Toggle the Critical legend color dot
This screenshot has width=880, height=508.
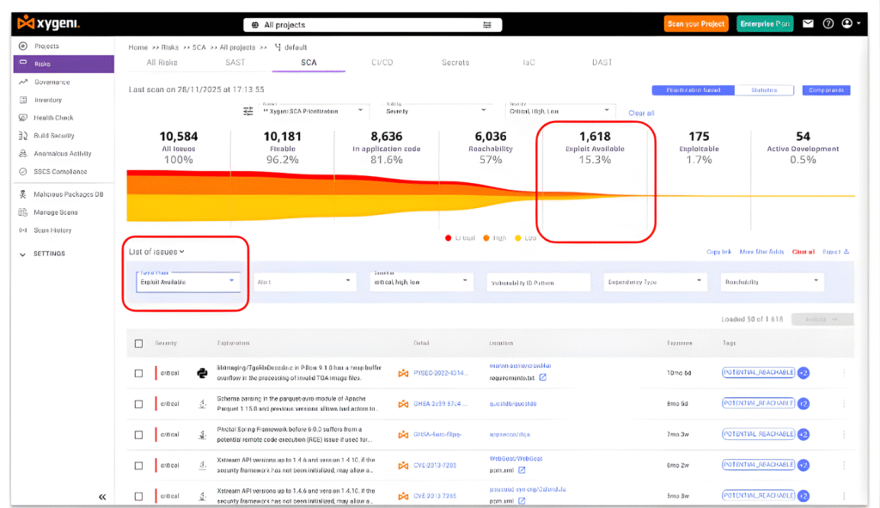[448, 238]
